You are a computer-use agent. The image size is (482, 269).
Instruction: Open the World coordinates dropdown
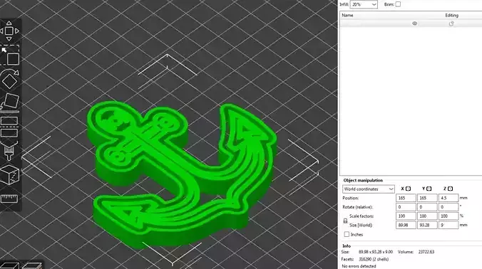click(x=368, y=189)
